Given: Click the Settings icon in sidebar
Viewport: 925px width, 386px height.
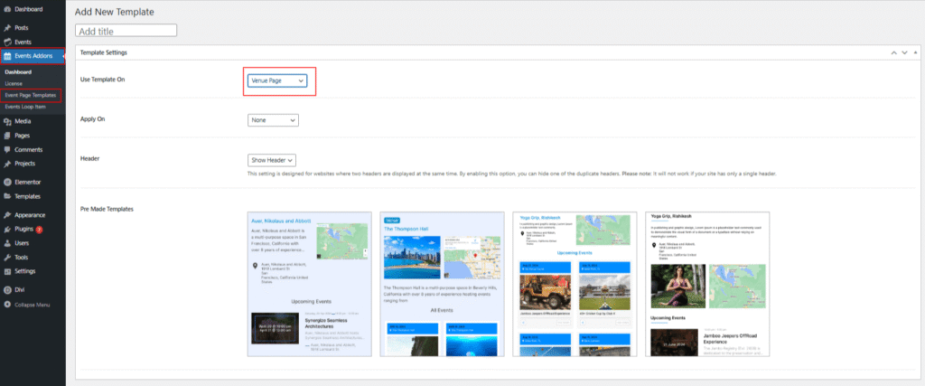Looking at the screenshot, I should point(7,270).
